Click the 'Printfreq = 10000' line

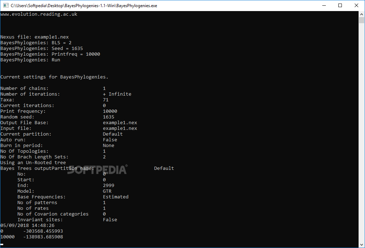click(76, 54)
